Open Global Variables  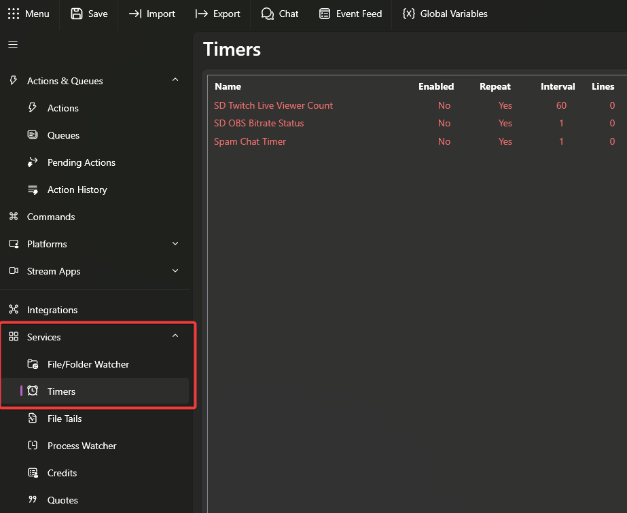click(x=445, y=14)
